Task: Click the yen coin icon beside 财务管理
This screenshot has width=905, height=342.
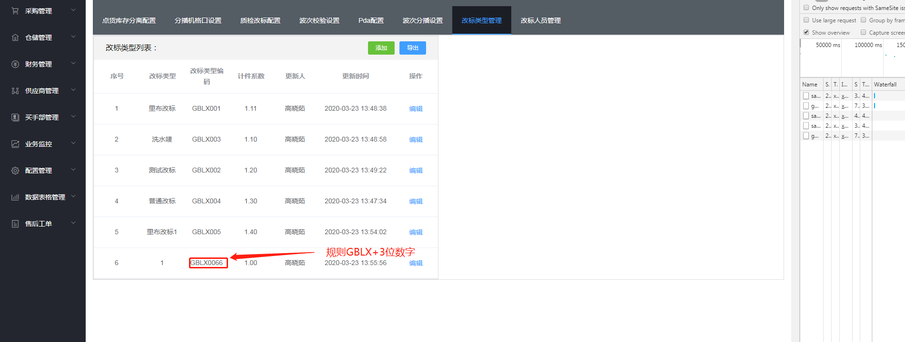Action: click(x=15, y=64)
